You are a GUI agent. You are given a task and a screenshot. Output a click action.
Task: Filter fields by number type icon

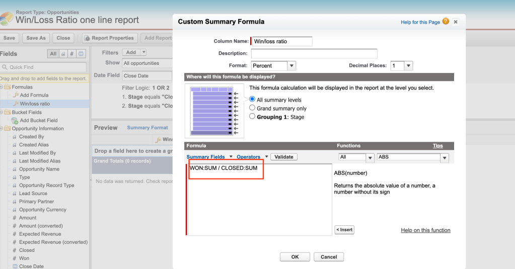(72, 54)
